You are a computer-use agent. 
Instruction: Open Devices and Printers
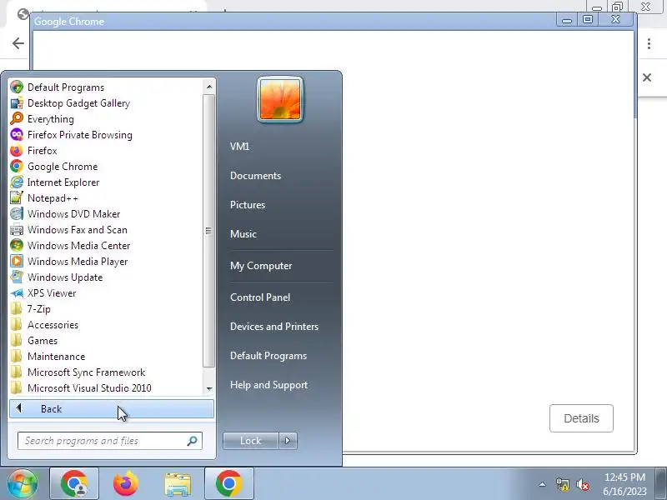pos(274,327)
